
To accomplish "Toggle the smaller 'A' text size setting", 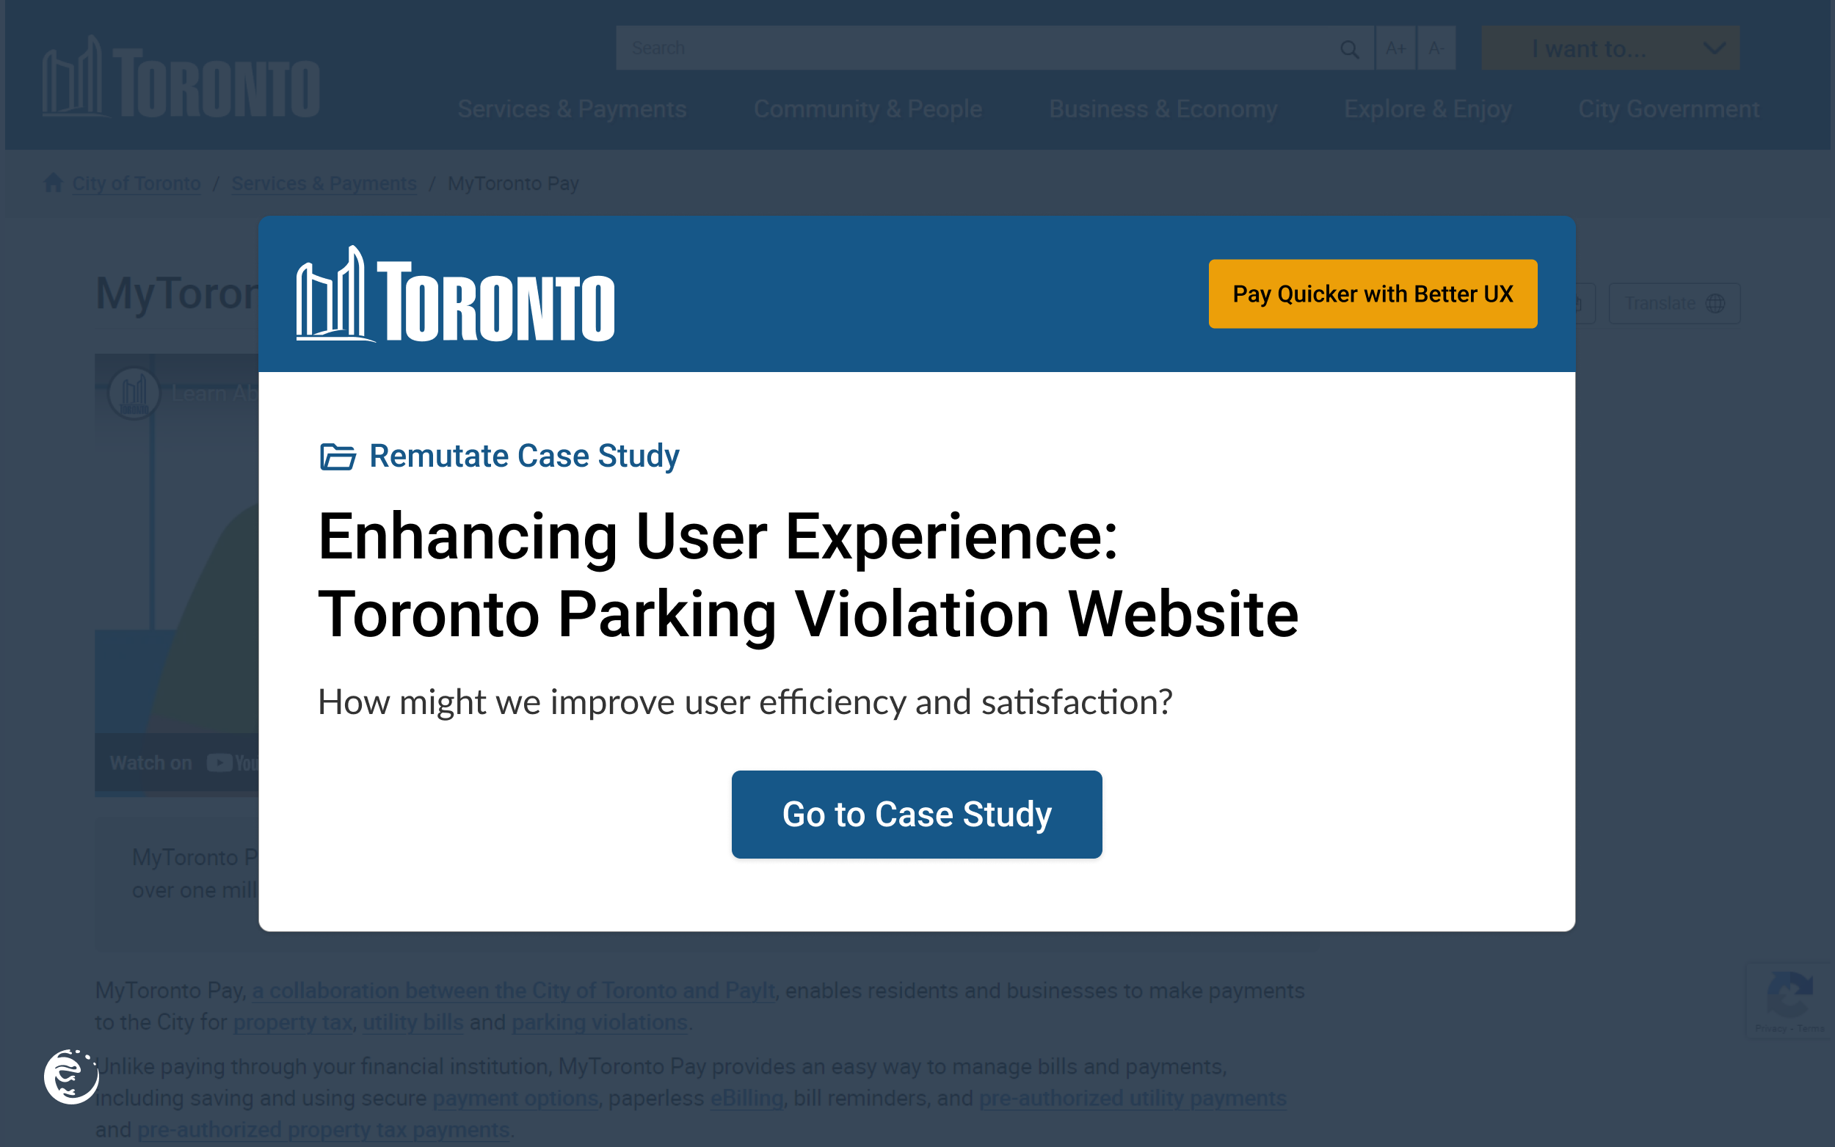I will coord(1436,48).
